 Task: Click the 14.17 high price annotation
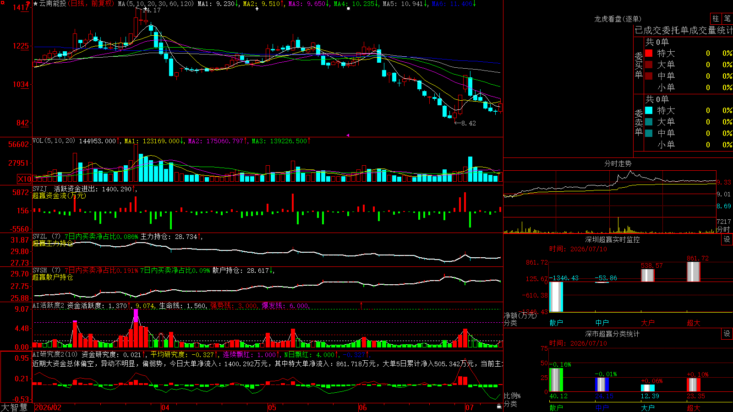(153, 10)
